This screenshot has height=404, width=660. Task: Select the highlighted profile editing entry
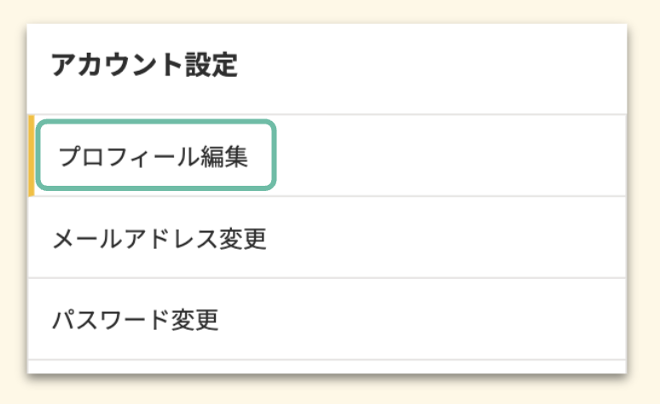[x=153, y=157]
